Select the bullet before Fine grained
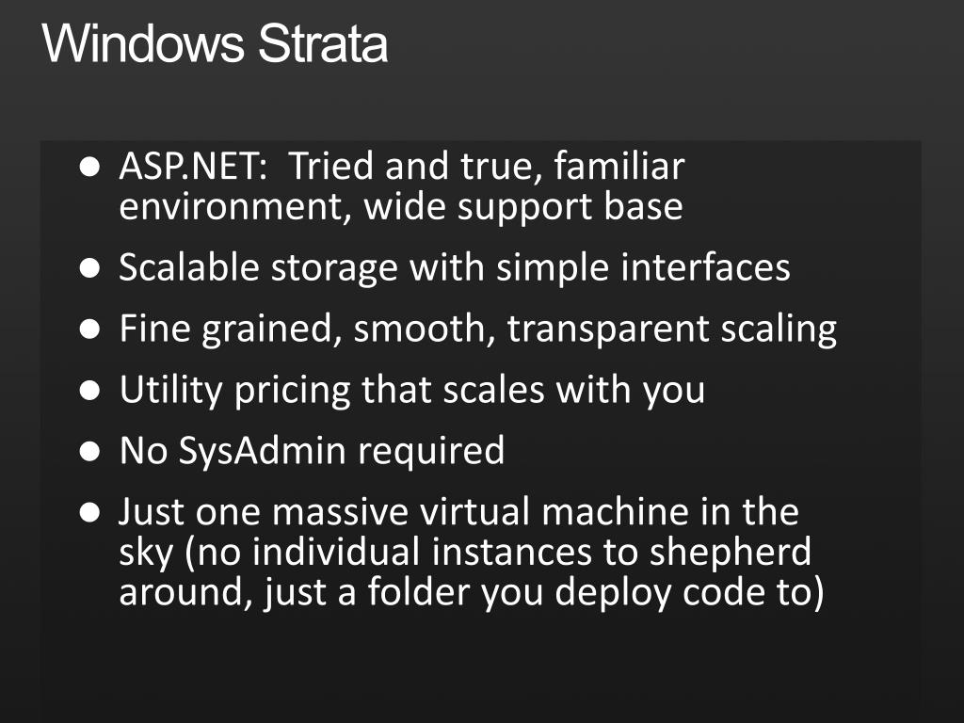This screenshot has height=723, width=964. tap(89, 329)
